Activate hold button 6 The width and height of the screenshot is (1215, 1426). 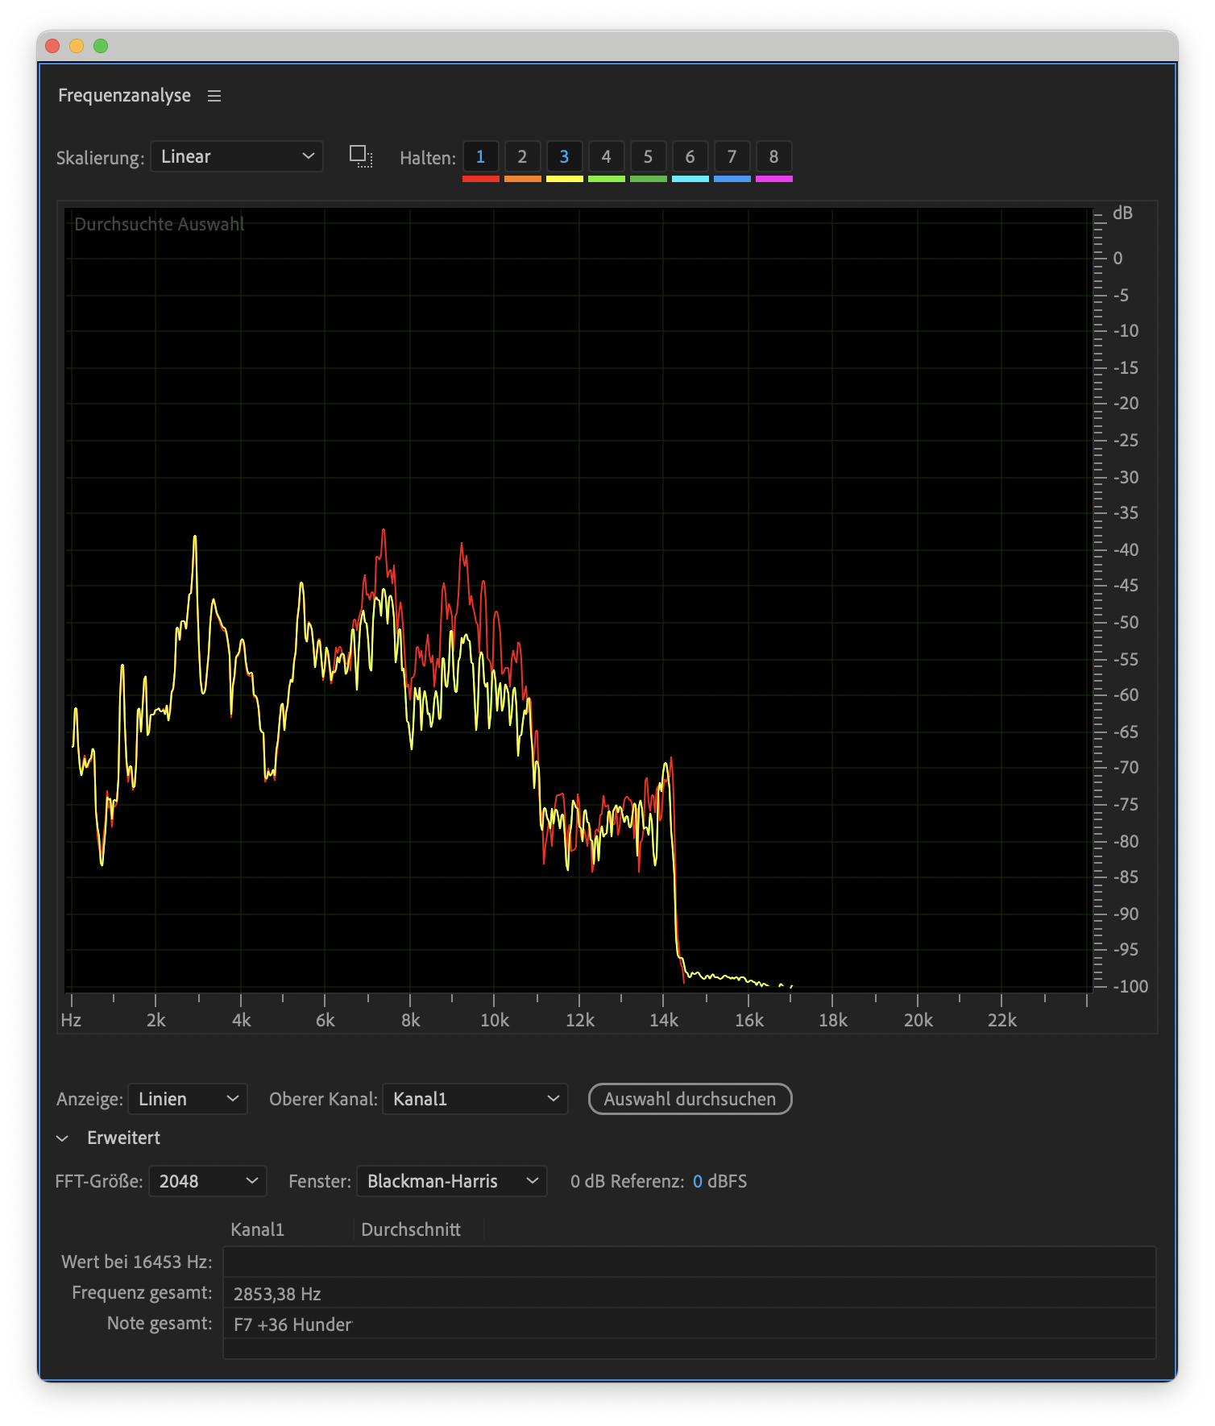[690, 156]
